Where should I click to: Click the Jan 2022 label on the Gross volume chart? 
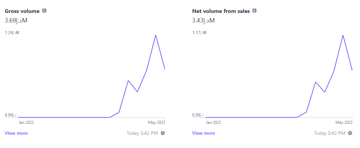(x=26, y=122)
